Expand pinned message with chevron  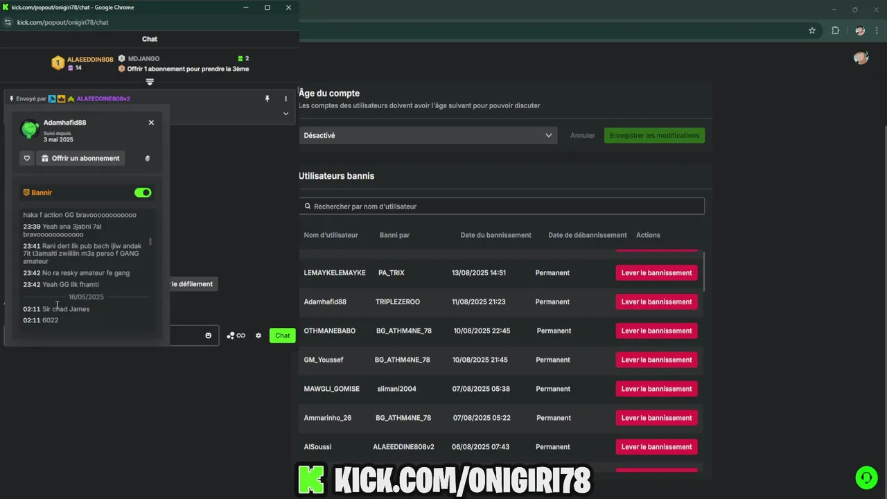pyautogui.click(x=286, y=114)
